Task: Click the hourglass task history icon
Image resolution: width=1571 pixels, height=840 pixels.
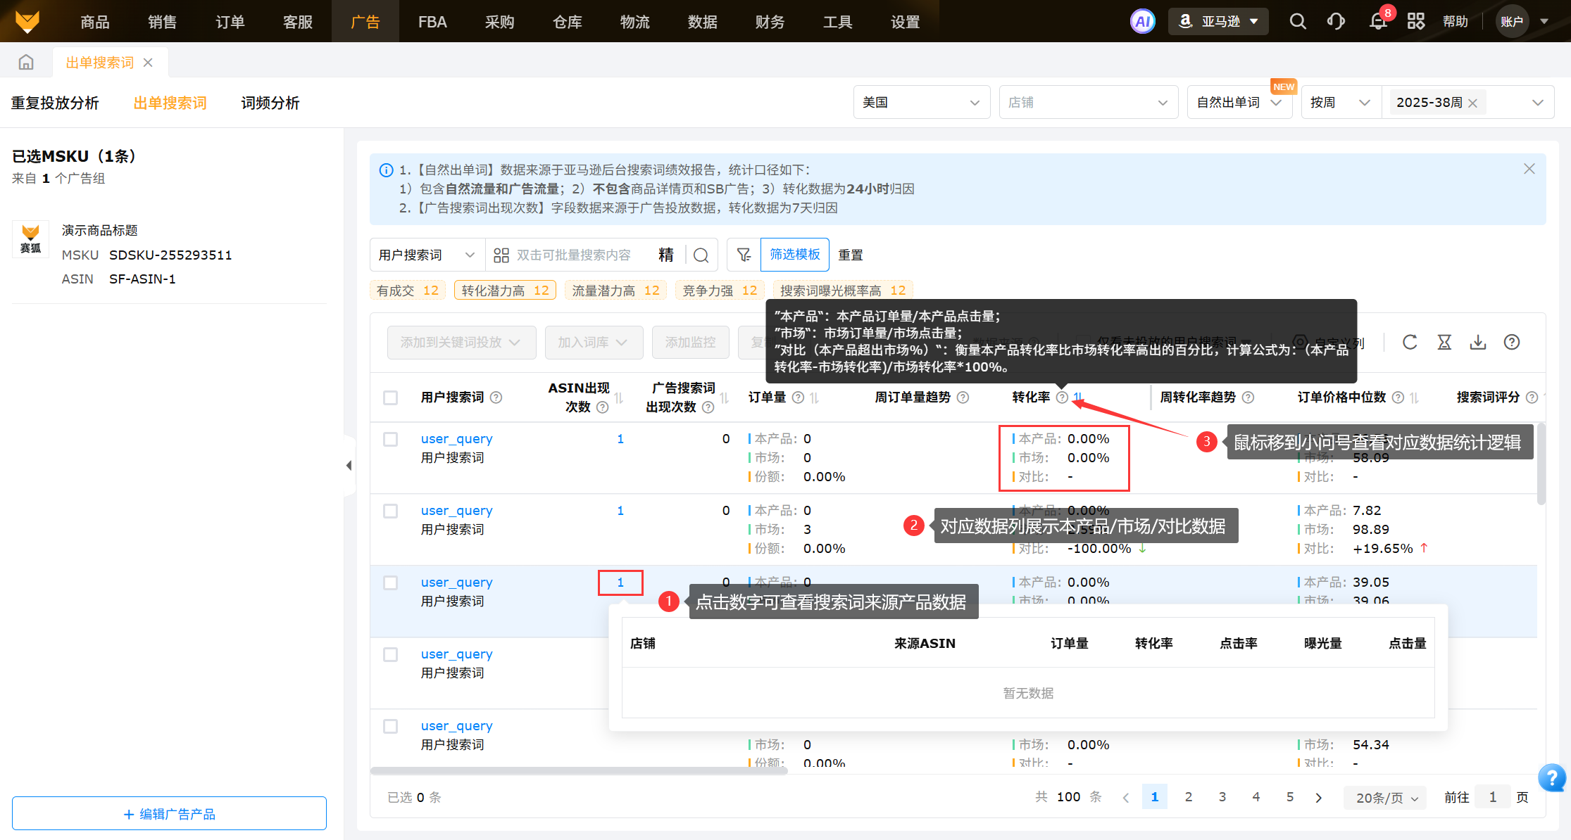Action: point(1444,342)
